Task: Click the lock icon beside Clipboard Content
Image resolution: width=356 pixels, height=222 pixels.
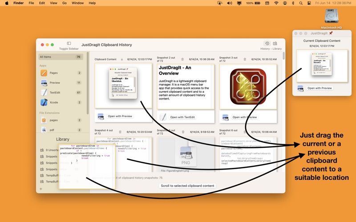Action: (x=121, y=59)
